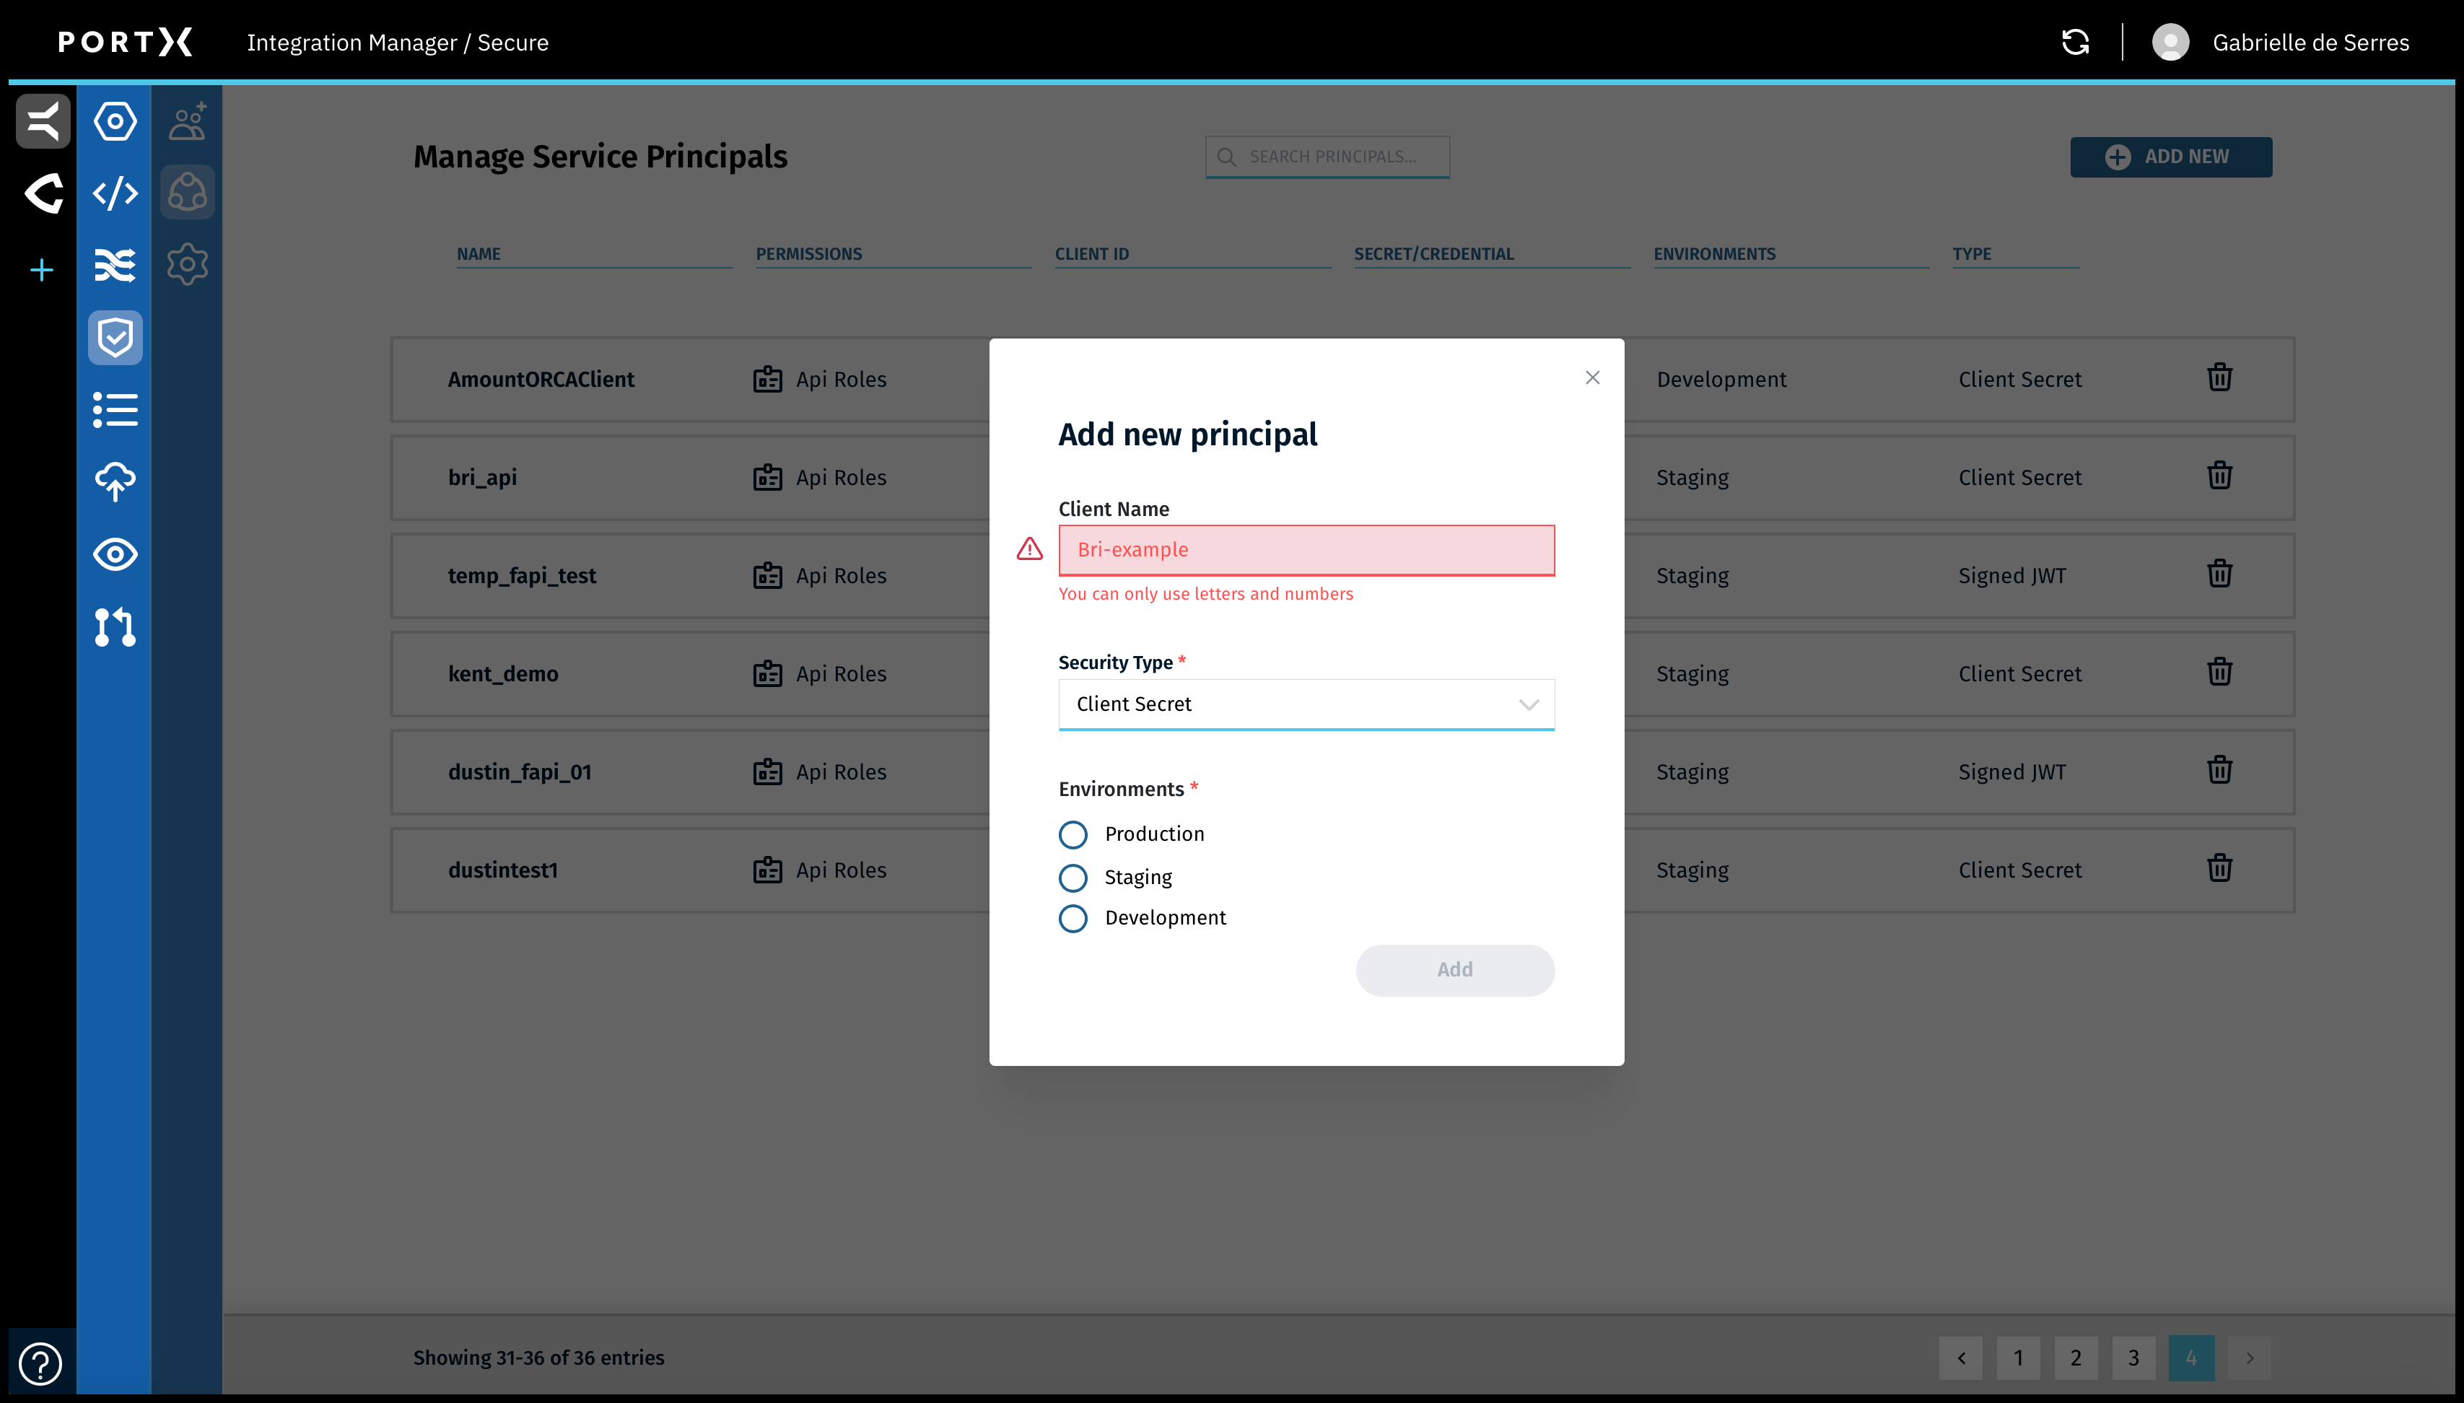Open the list view icon in sidebar

(115, 409)
